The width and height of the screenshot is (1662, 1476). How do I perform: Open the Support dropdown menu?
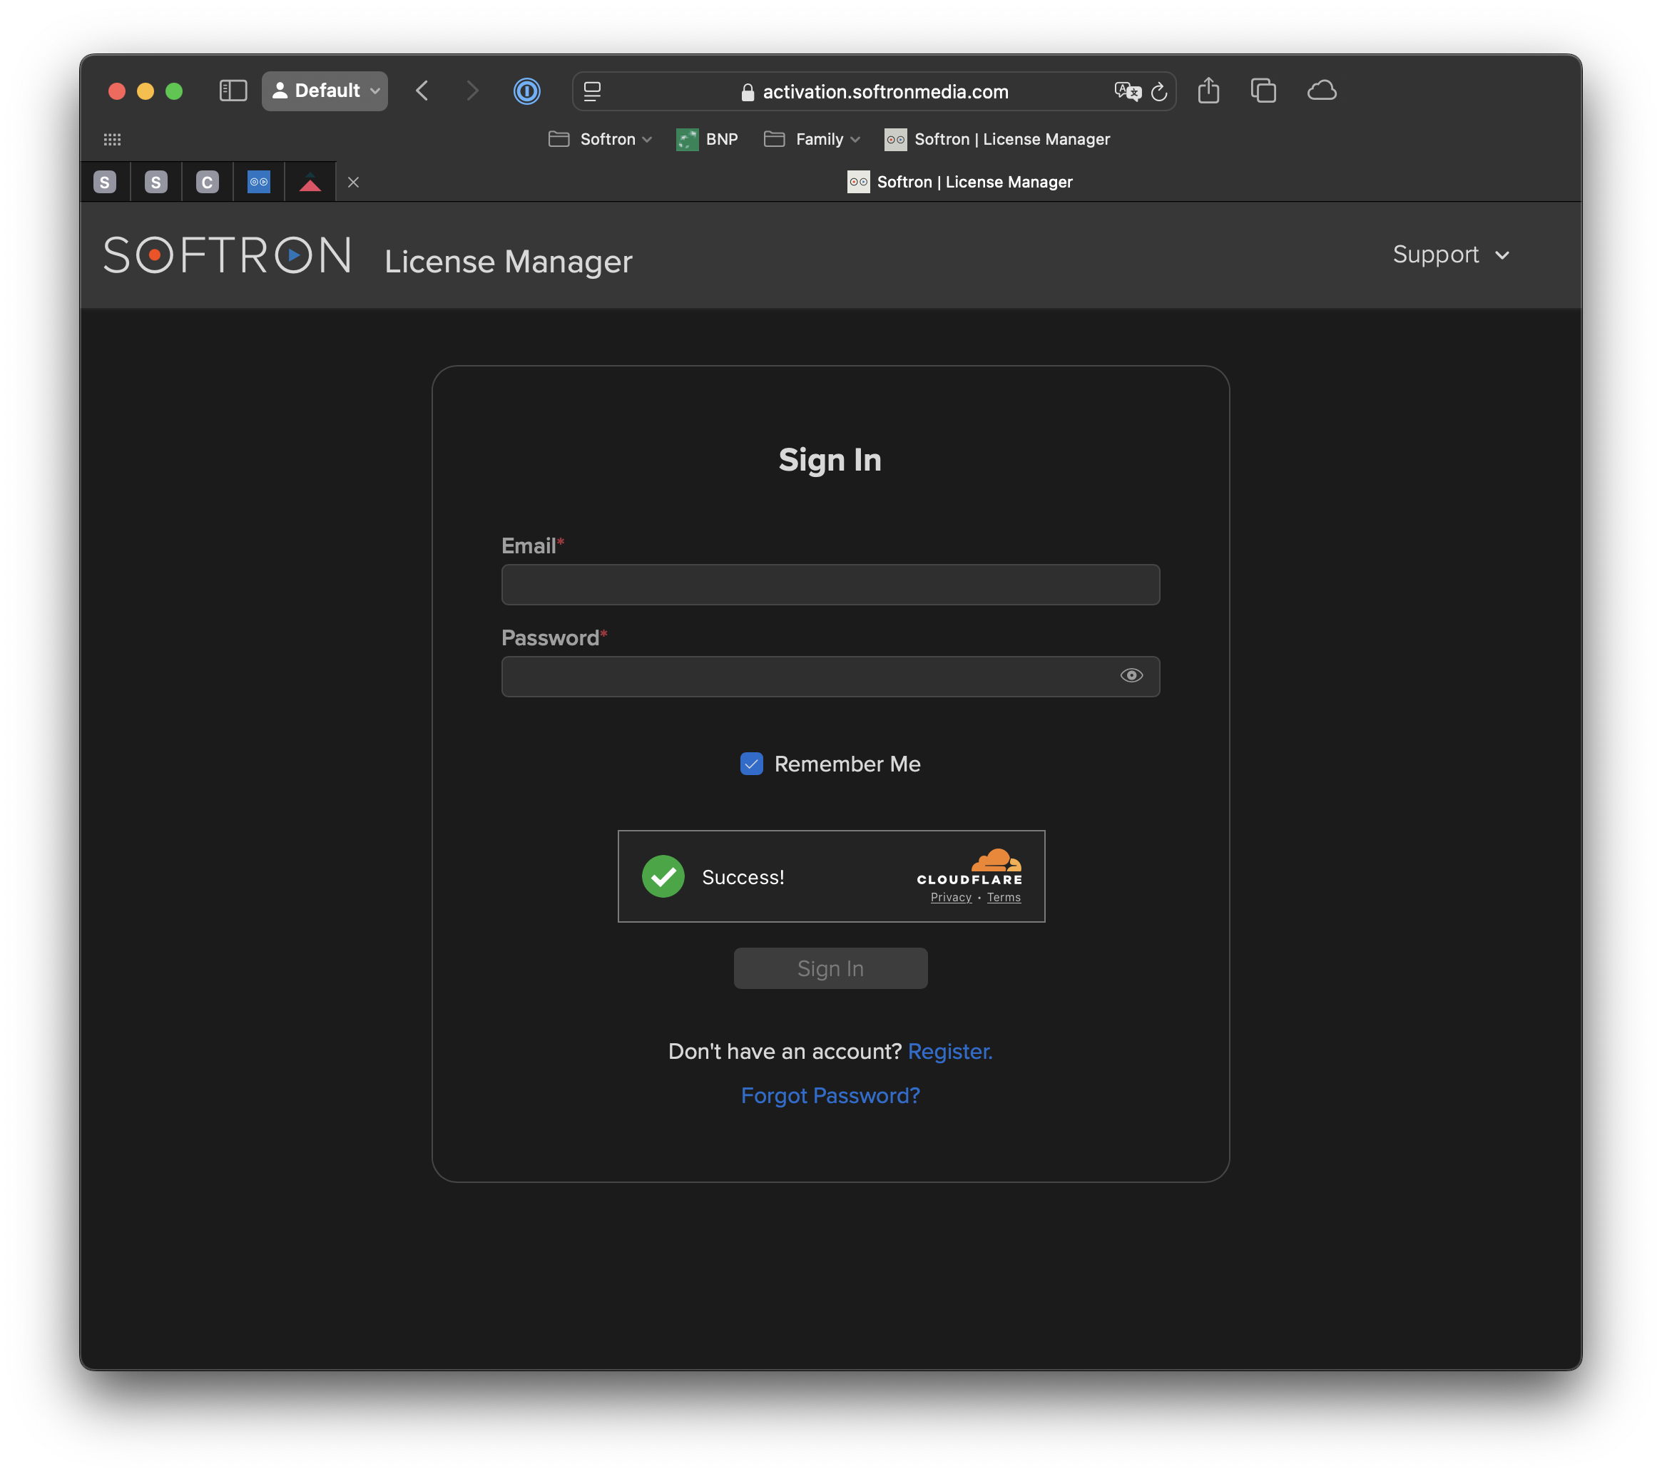pos(1451,255)
